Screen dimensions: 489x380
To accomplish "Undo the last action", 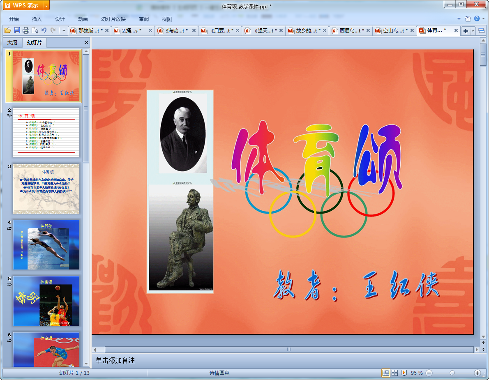I will coord(44,30).
